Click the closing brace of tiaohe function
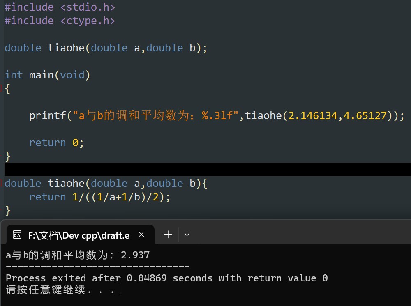 click(x=7, y=211)
